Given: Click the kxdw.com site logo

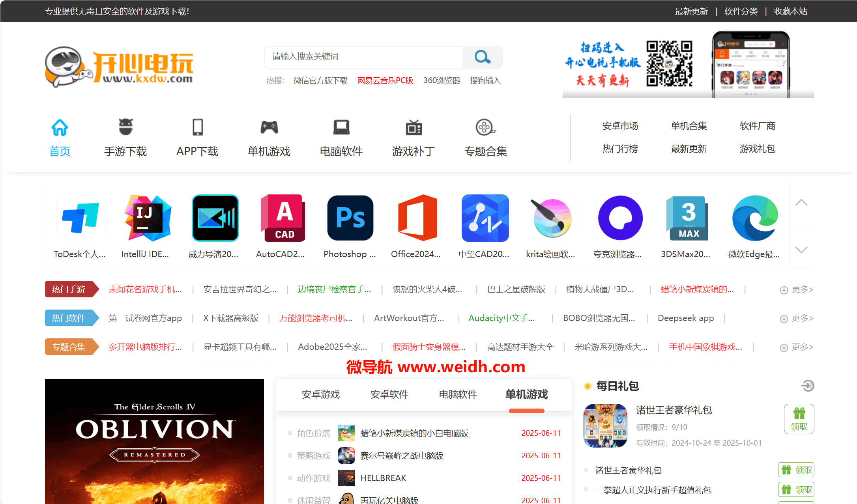Looking at the screenshot, I should coord(119,67).
